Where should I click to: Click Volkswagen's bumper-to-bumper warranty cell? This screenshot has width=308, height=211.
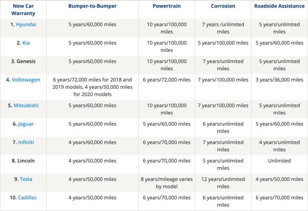92,87
